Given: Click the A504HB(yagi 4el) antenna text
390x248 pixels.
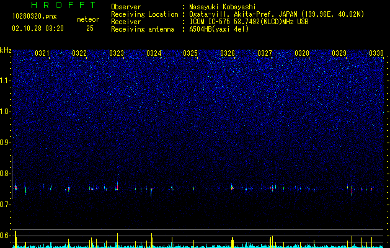Looking at the screenshot, I should [x=219, y=29].
